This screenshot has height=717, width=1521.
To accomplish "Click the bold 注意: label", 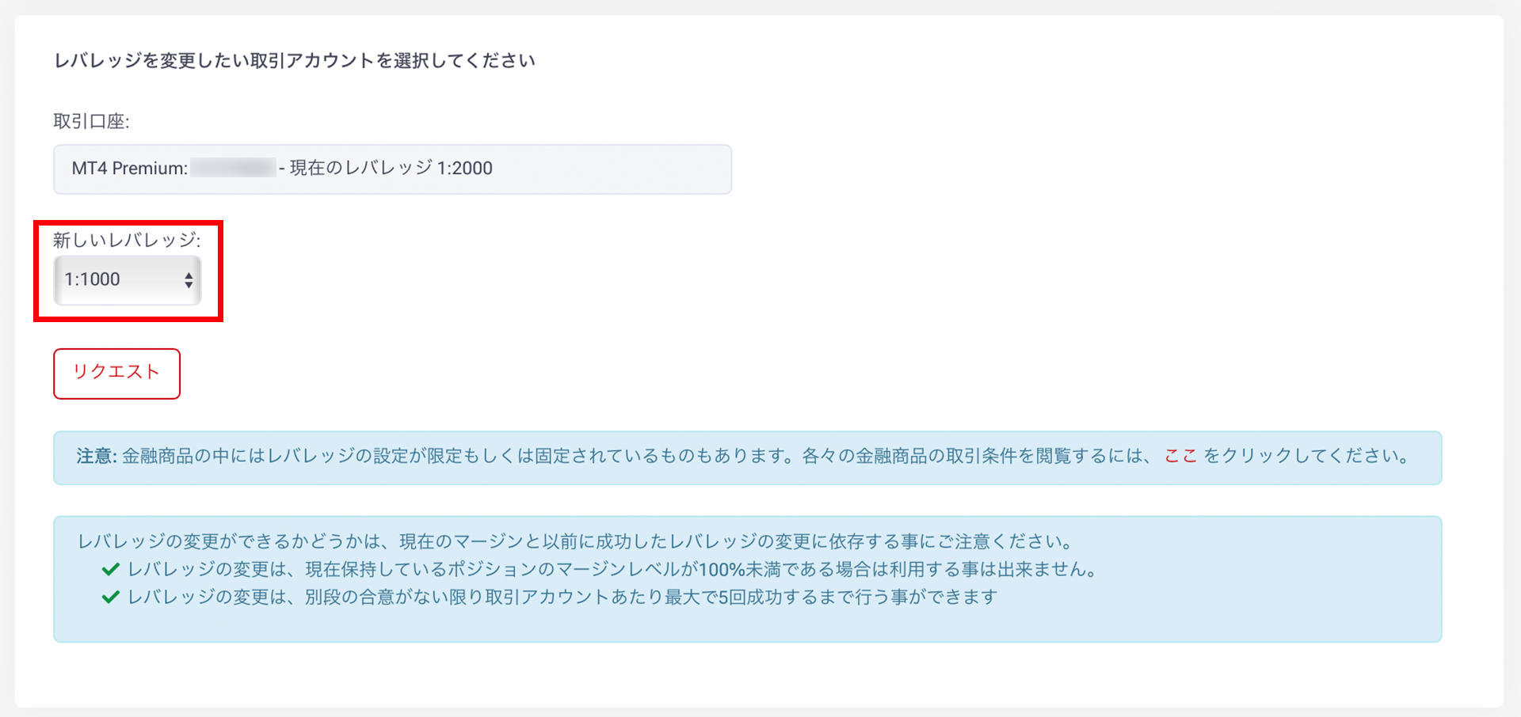I will [x=96, y=456].
